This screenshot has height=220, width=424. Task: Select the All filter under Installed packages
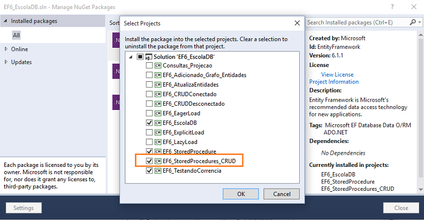(x=16, y=35)
